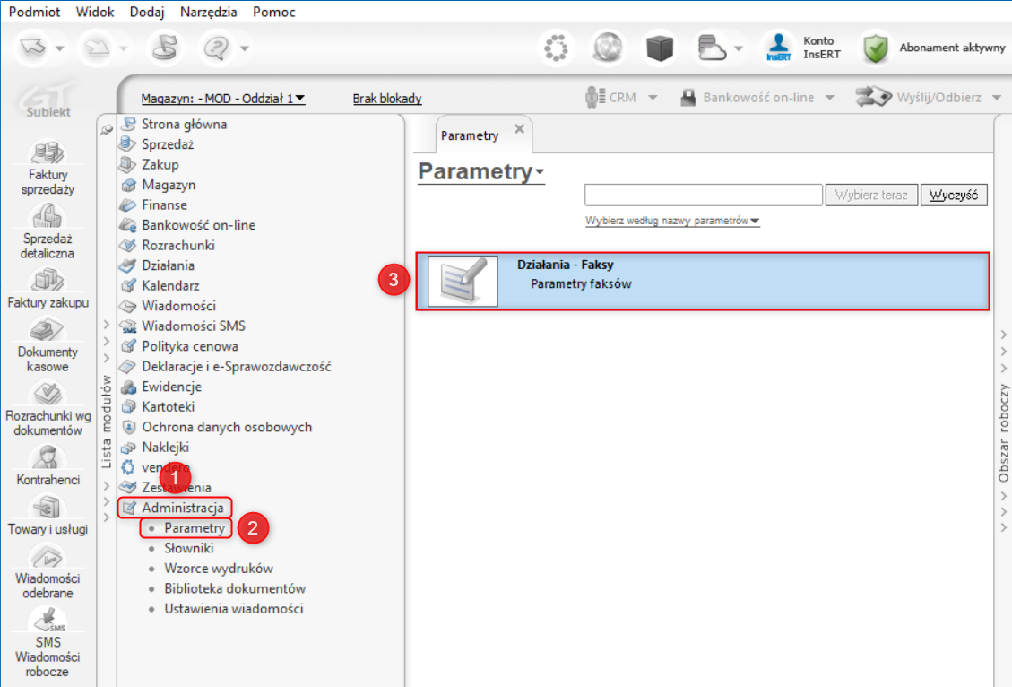Open the Parametry heading dropdown
1012x687 pixels.
pos(480,172)
